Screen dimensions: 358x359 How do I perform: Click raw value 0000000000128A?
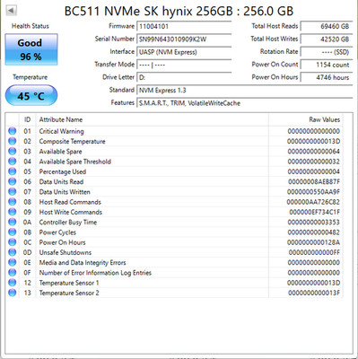314,242
